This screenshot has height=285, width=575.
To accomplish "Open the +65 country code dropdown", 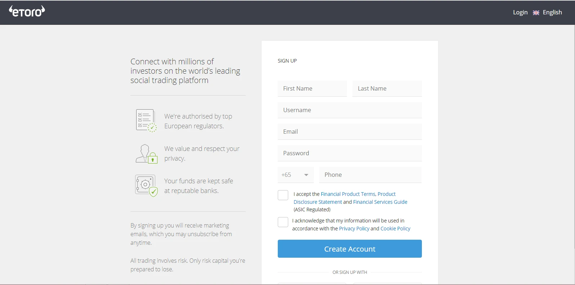I will (x=295, y=175).
